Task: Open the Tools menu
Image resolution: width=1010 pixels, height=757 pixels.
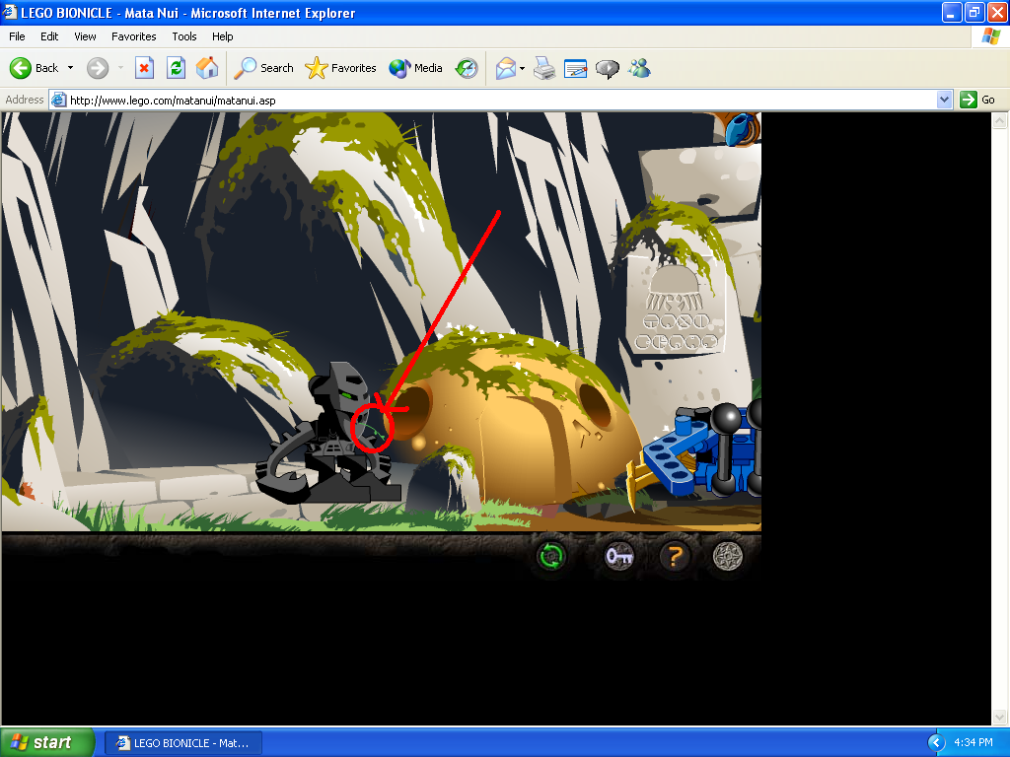Action: (x=184, y=36)
